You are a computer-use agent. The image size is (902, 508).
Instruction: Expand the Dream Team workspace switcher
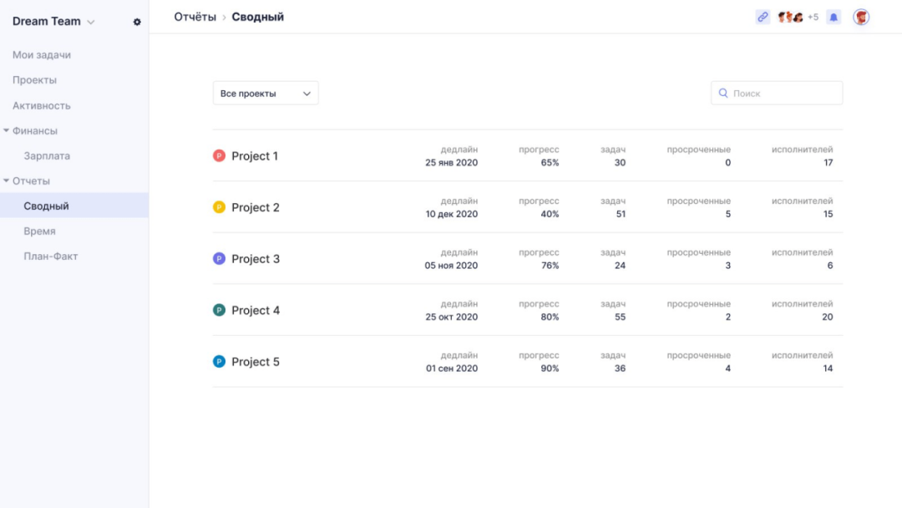tap(54, 22)
